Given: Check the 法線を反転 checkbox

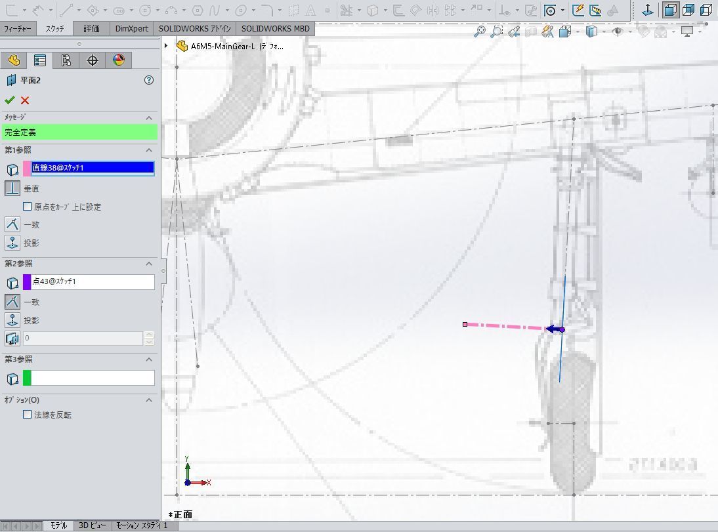Looking at the screenshot, I should pyautogui.click(x=27, y=415).
